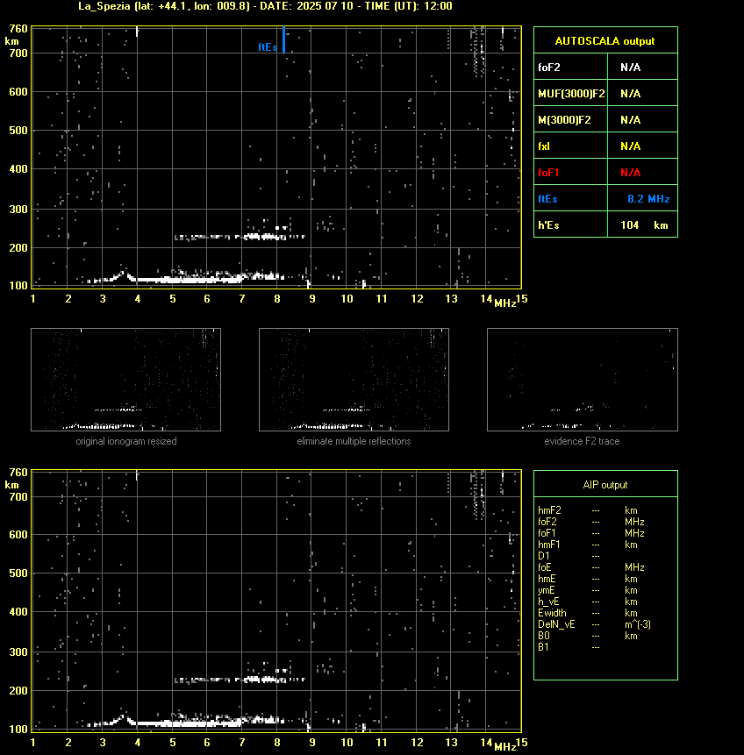The width and height of the screenshot is (744, 755).
Task: Click the second-hop trace near 230 km in bottom ionogram
Action: [240, 680]
